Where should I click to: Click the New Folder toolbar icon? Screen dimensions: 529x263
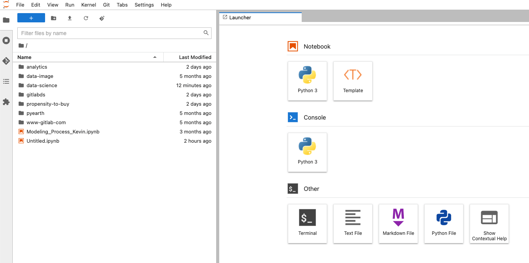tap(54, 18)
